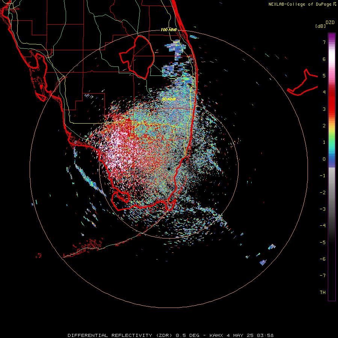Click the 1 value on color scale

[x=324, y=142]
